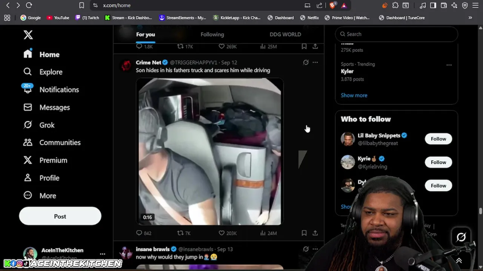
Task: Switch to DDG WORLD tab
Action: pyautogui.click(x=285, y=34)
